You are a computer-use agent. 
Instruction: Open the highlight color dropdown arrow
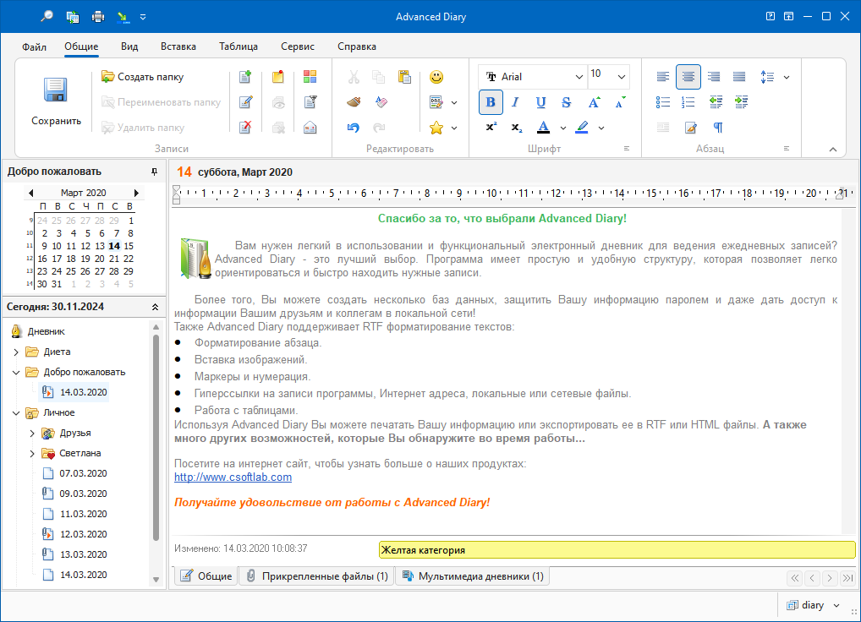point(601,128)
